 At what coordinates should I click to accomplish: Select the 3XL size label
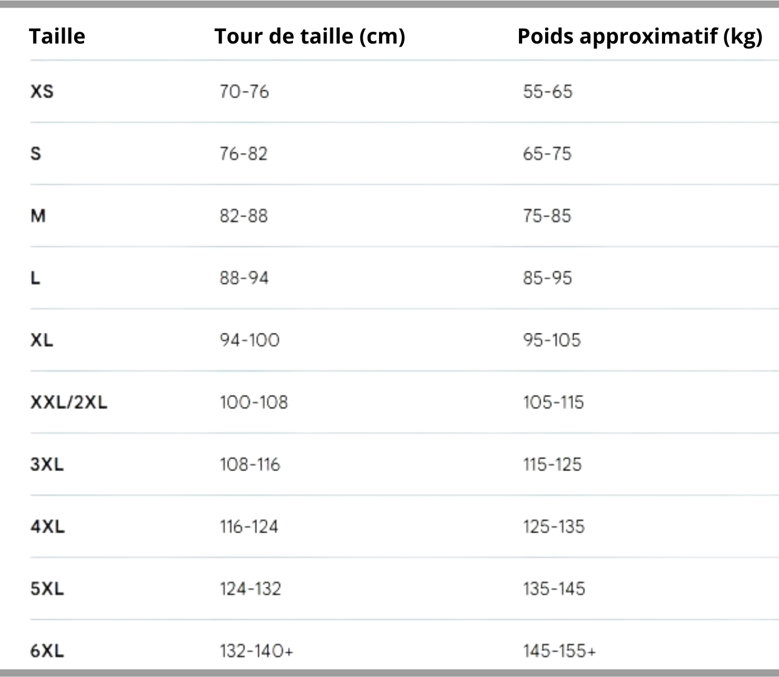(x=47, y=464)
